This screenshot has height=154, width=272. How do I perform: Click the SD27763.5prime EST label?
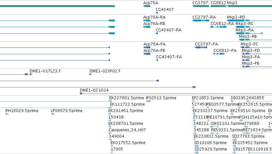click(x=248, y=136)
